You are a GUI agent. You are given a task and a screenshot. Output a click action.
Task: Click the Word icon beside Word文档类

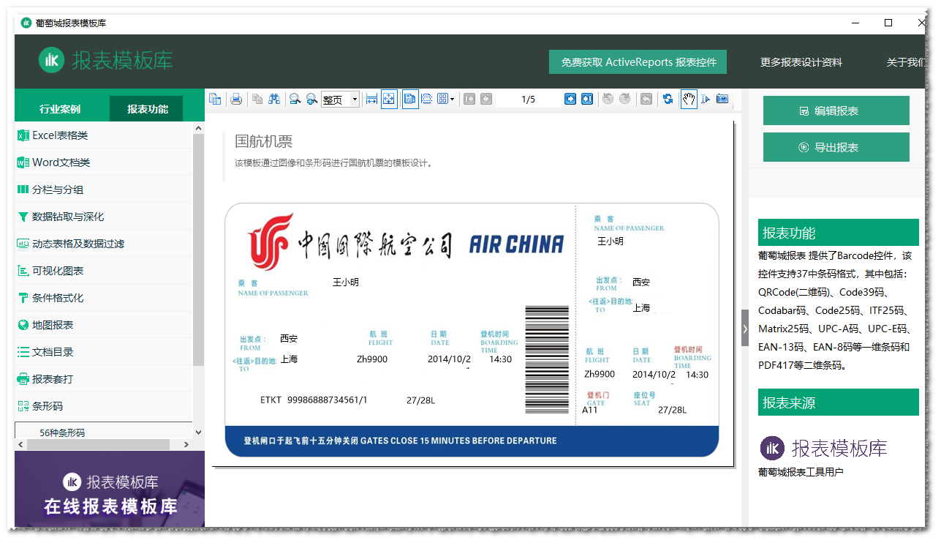click(23, 162)
